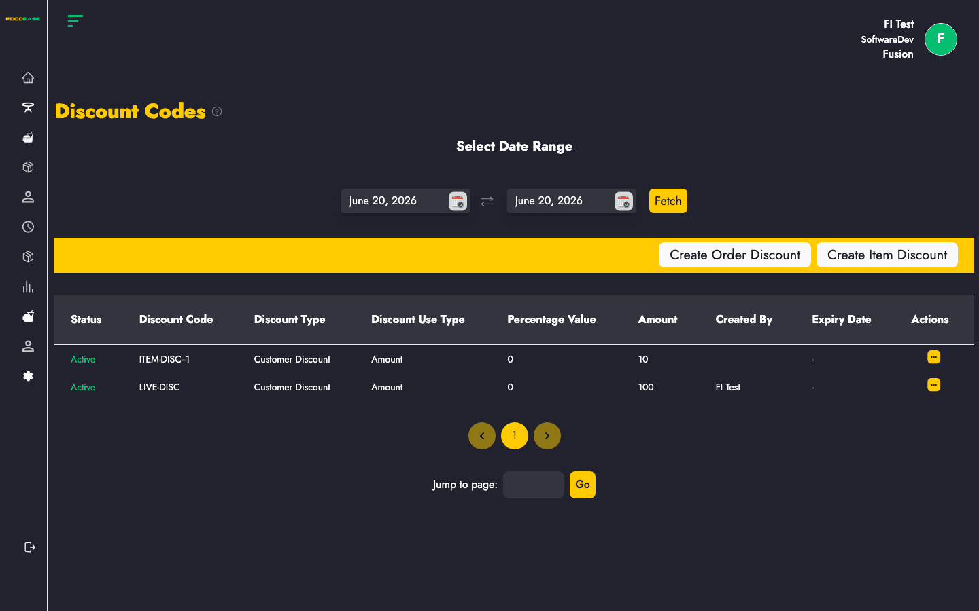This screenshot has width=979, height=611.
Task: Click Active status in LIVE-DISC row
Action: coord(83,388)
